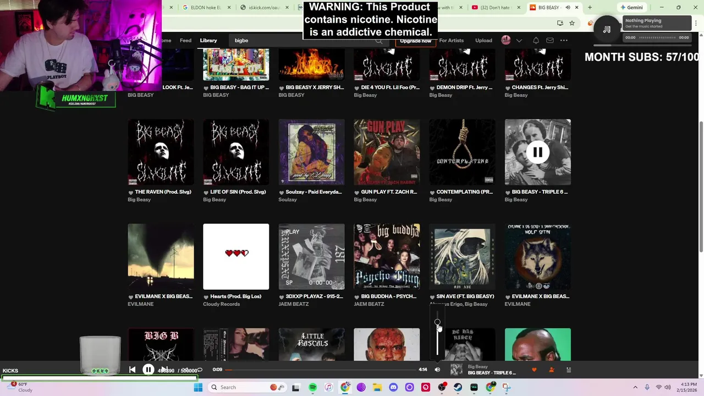Screen dimensions: 704x396
Task: Open the notifications bell in SoundCloud header
Action: coord(536,40)
